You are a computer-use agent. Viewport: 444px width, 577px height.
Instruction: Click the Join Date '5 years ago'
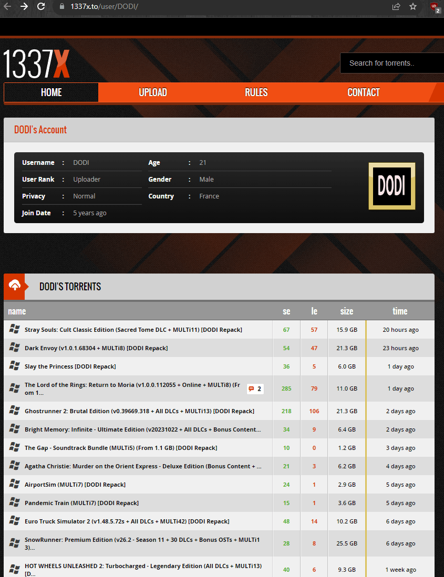tap(90, 213)
